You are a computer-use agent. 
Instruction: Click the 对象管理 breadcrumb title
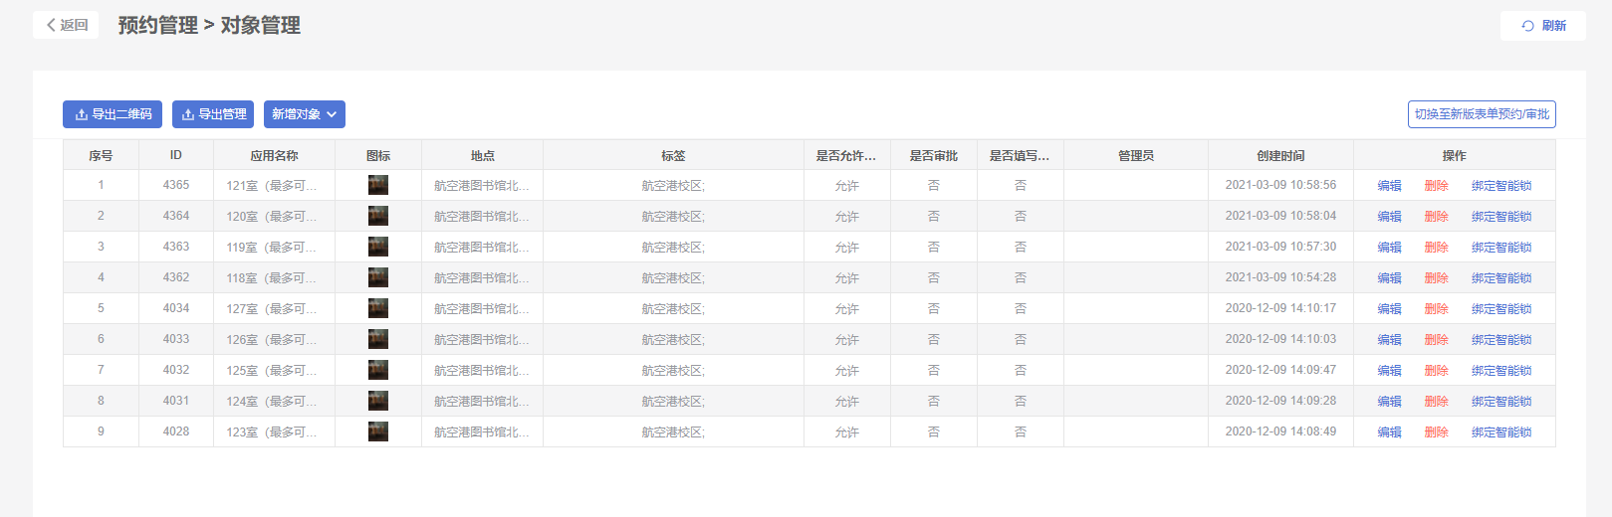coord(261,26)
